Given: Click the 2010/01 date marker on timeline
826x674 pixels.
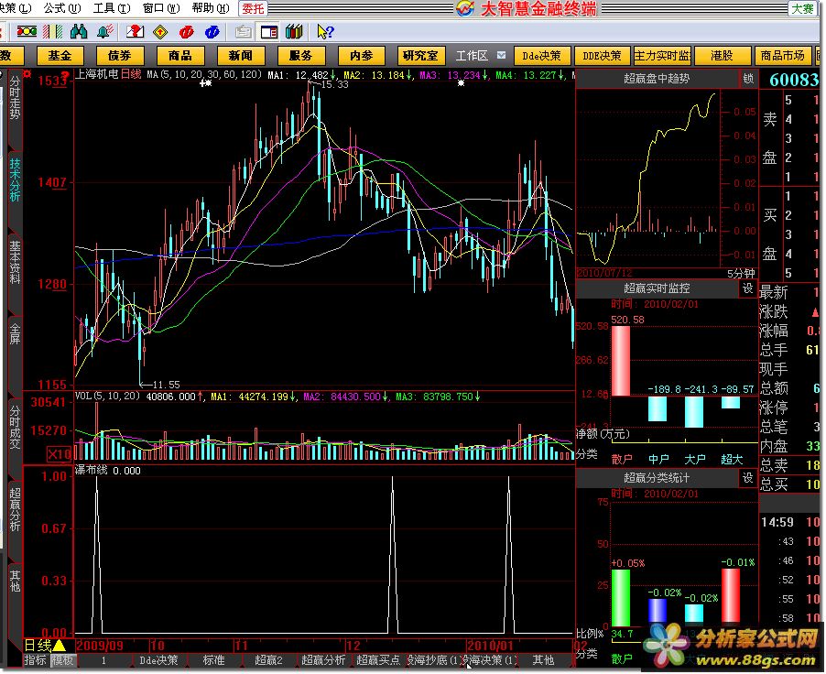Looking at the screenshot, I should pos(489,646).
